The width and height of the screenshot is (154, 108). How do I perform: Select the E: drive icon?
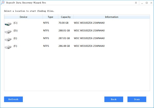click(x=8, y=39)
